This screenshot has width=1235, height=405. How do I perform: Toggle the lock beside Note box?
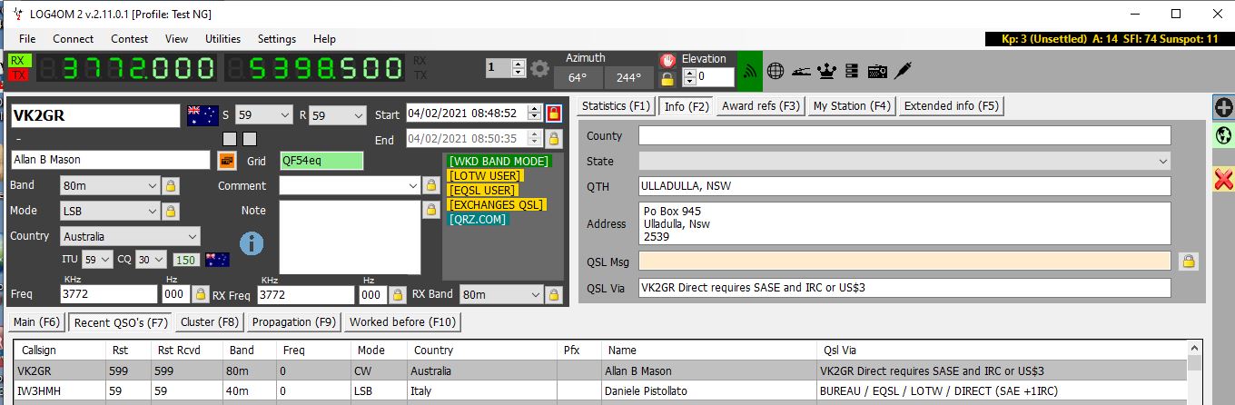pyautogui.click(x=431, y=210)
